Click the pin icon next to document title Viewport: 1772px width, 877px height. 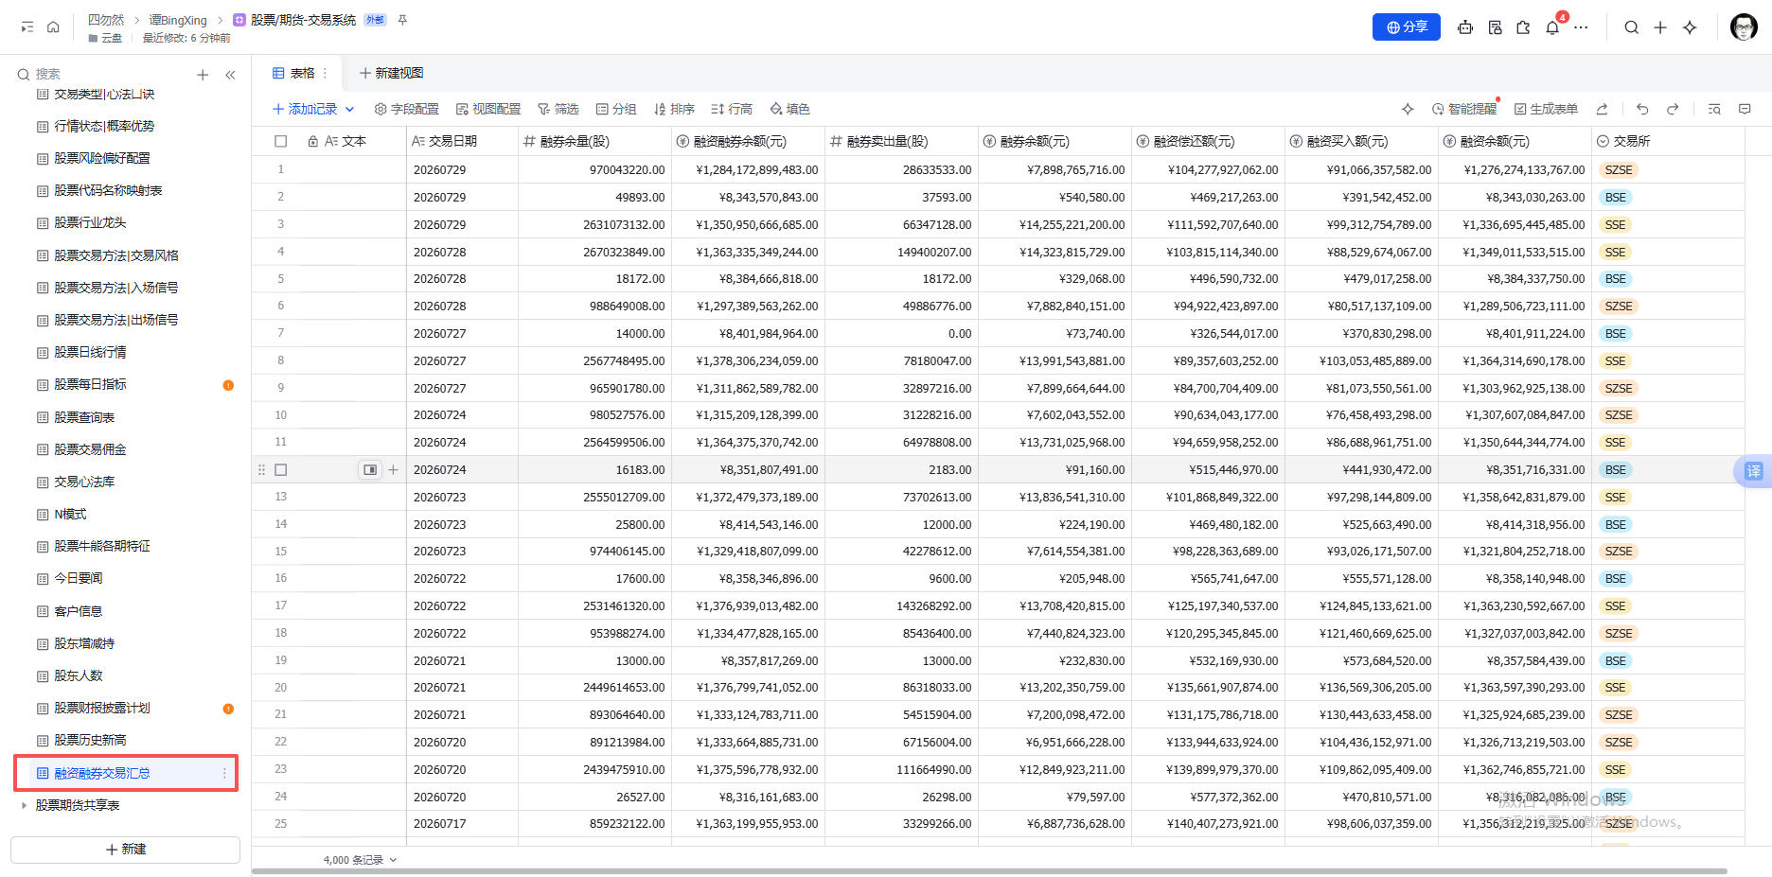[402, 20]
